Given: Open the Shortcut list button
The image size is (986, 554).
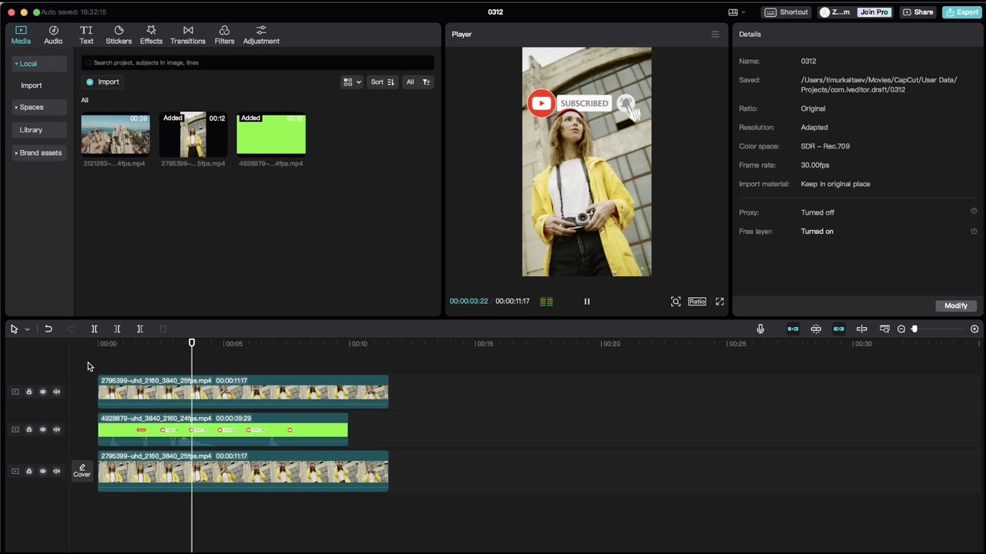Looking at the screenshot, I should tap(786, 12).
